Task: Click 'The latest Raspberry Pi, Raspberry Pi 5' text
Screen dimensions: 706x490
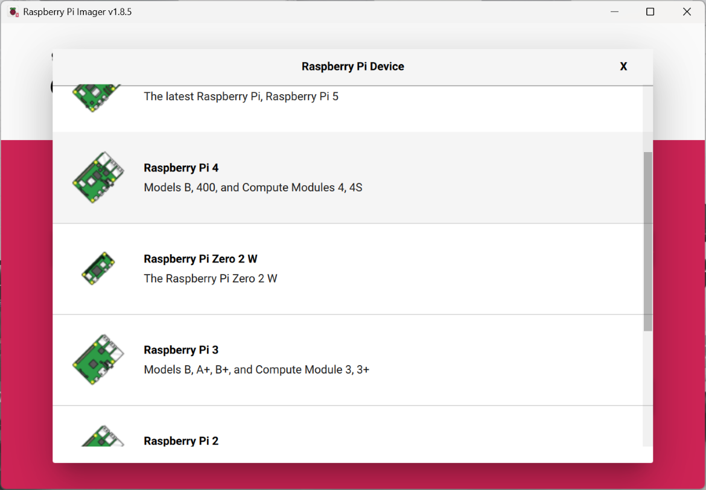Action: [241, 97]
